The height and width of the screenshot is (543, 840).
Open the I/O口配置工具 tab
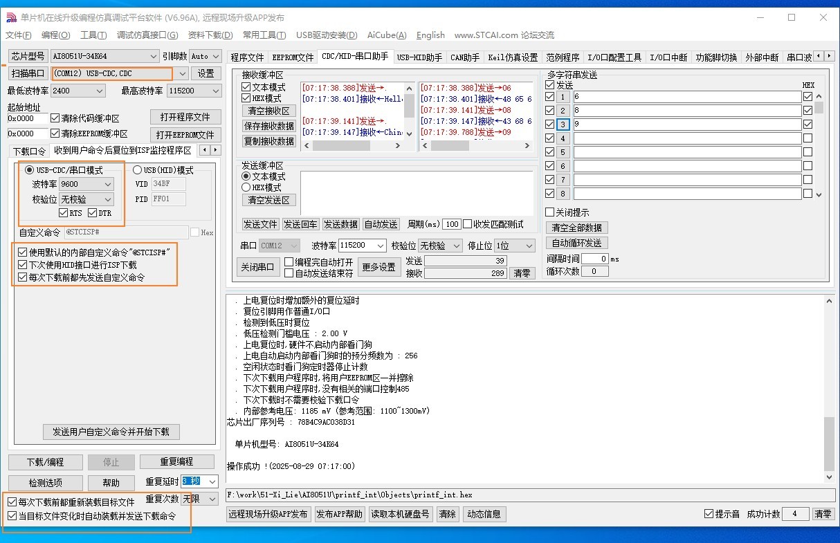click(614, 57)
